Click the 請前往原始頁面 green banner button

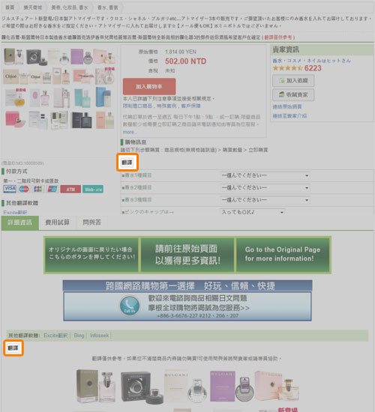coord(187,255)
